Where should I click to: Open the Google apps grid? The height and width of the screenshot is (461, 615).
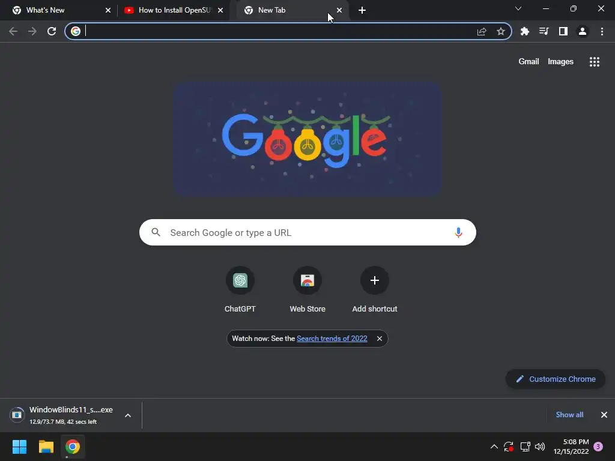click(594, 62)
